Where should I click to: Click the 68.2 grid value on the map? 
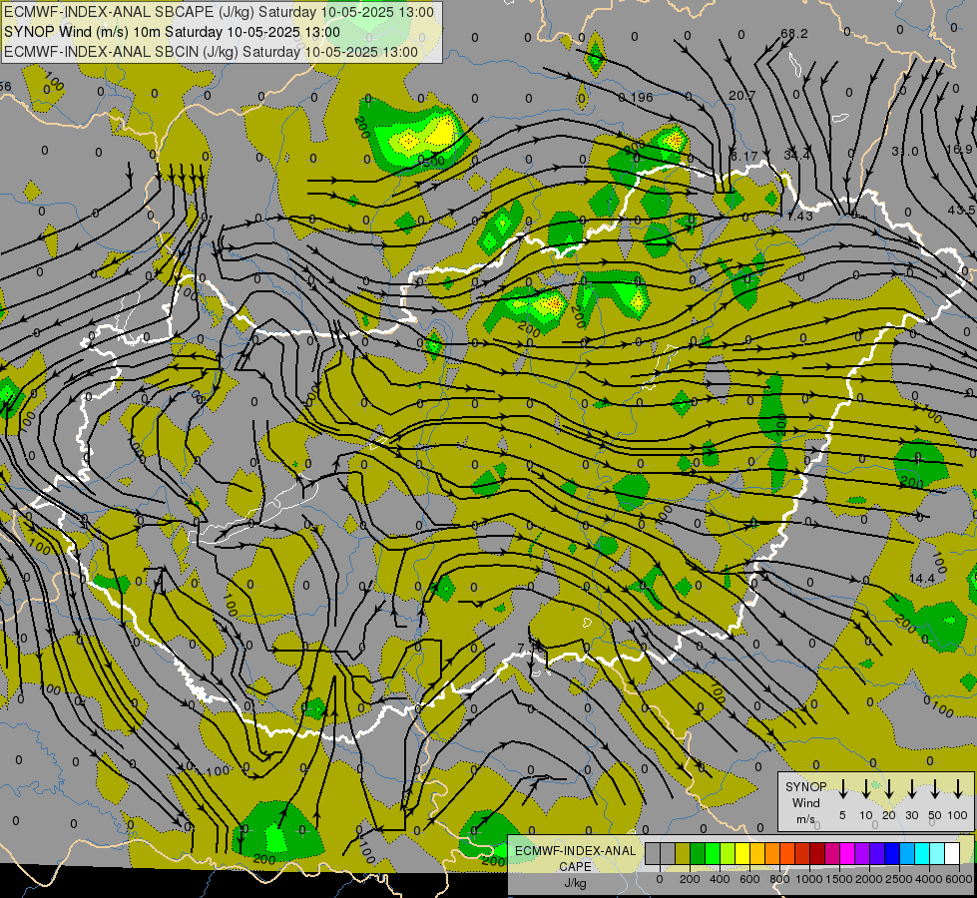(x=794, y=33)
